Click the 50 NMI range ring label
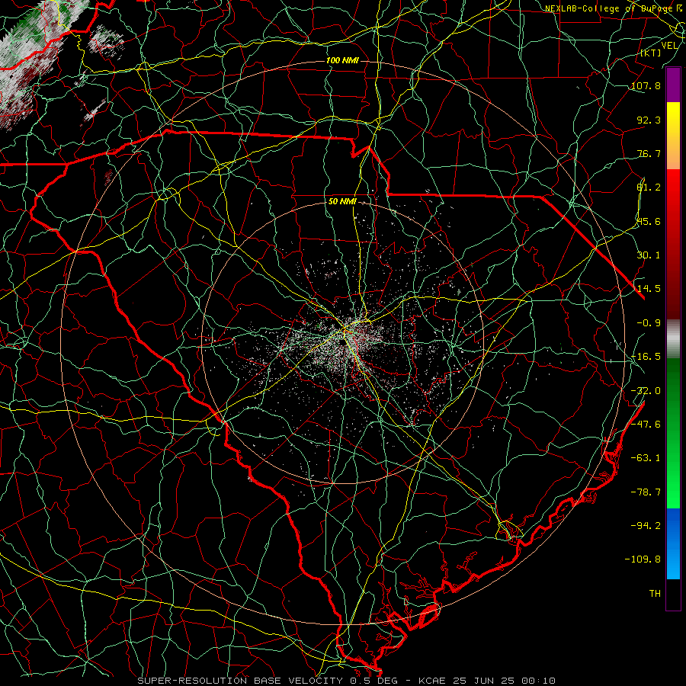686x686 pixels. click(x=342, y=202)
